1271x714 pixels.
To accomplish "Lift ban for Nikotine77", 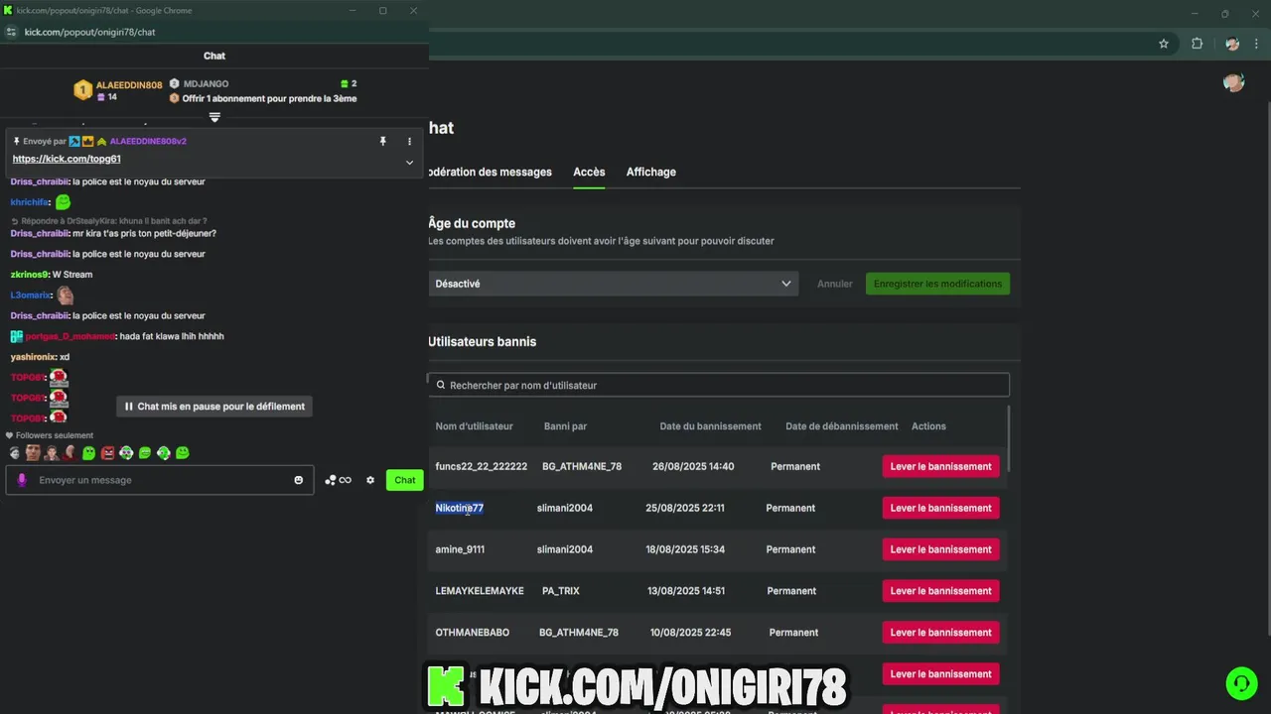I will pos(940,508).
